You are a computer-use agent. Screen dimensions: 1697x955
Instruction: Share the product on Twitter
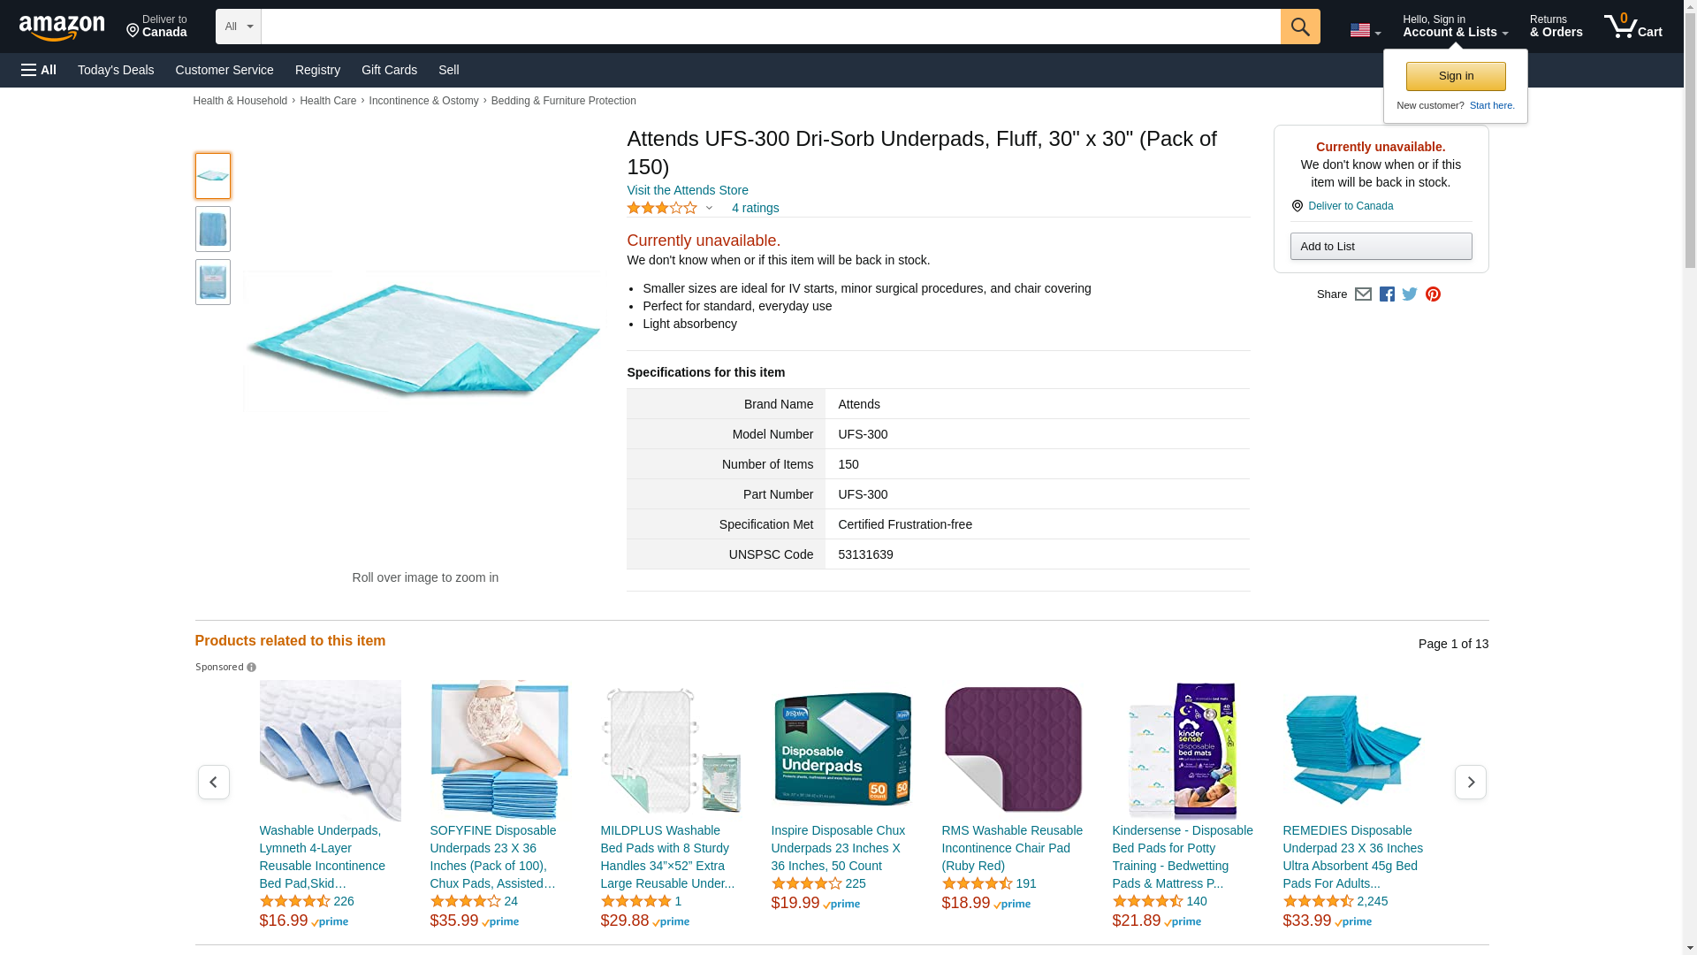coord(1410,294)
